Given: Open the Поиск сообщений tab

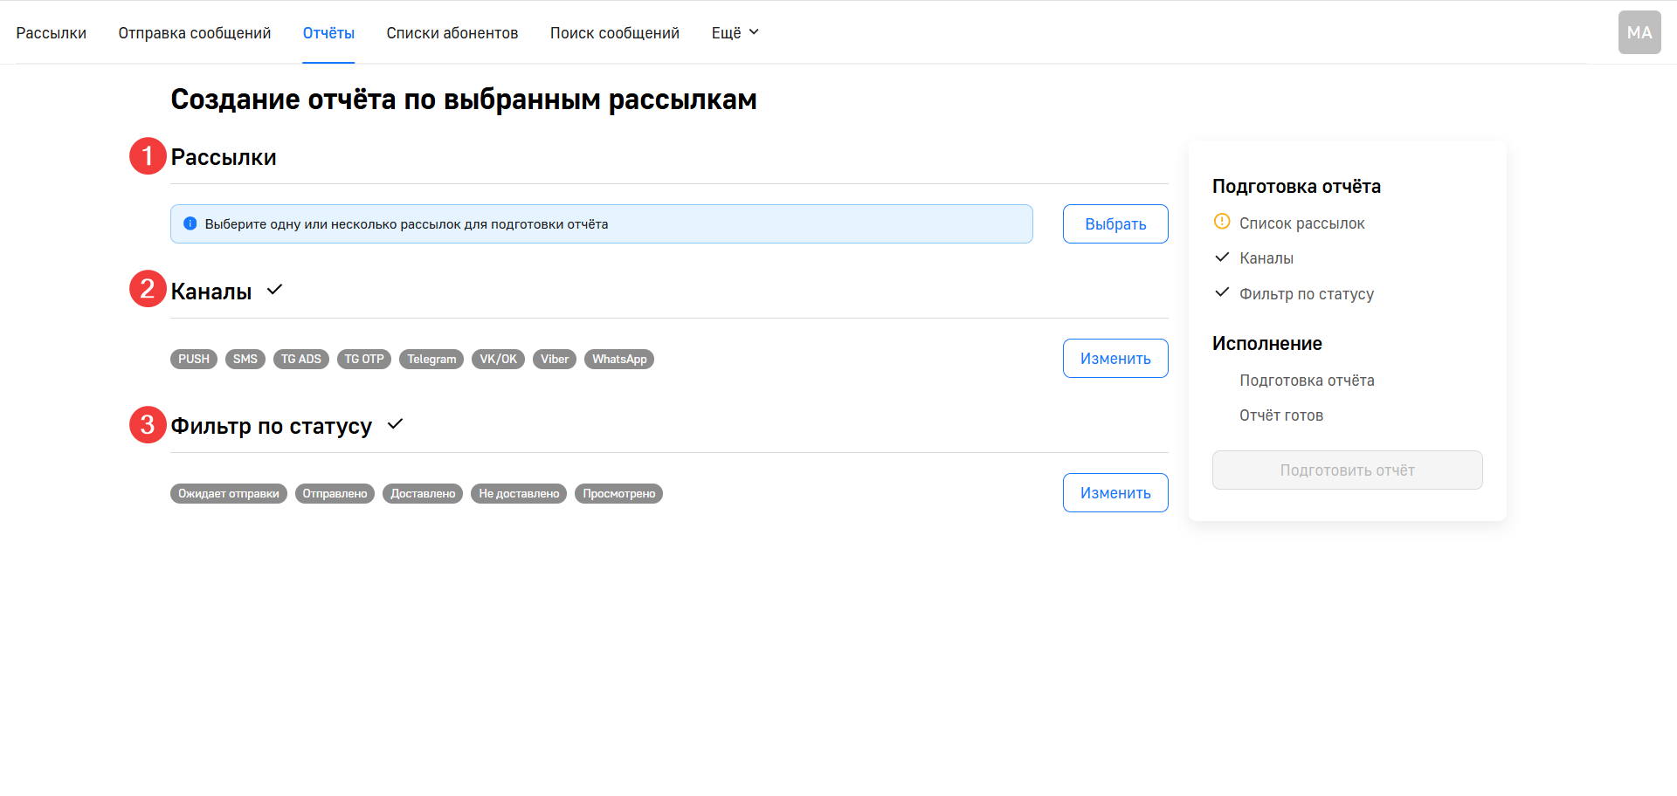Looking at the screenshot, I should [615, 32].
